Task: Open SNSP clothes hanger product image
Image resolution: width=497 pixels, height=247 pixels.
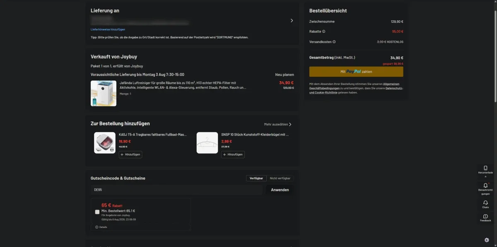Action: tap(207, 143)
